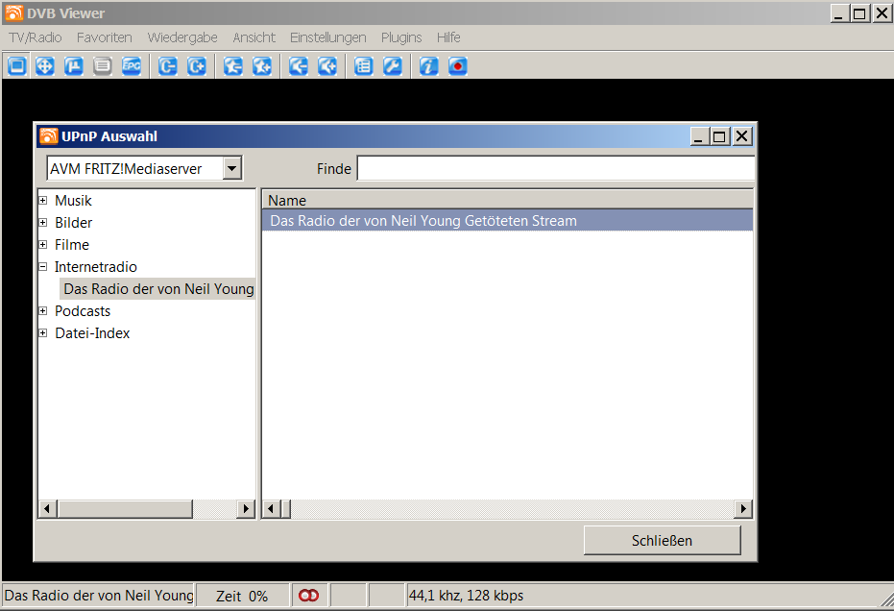Click the tree panel horizontal scrollbar thumb
The width and height of the screenshot is (894, 611).
(x=125, y=508)
